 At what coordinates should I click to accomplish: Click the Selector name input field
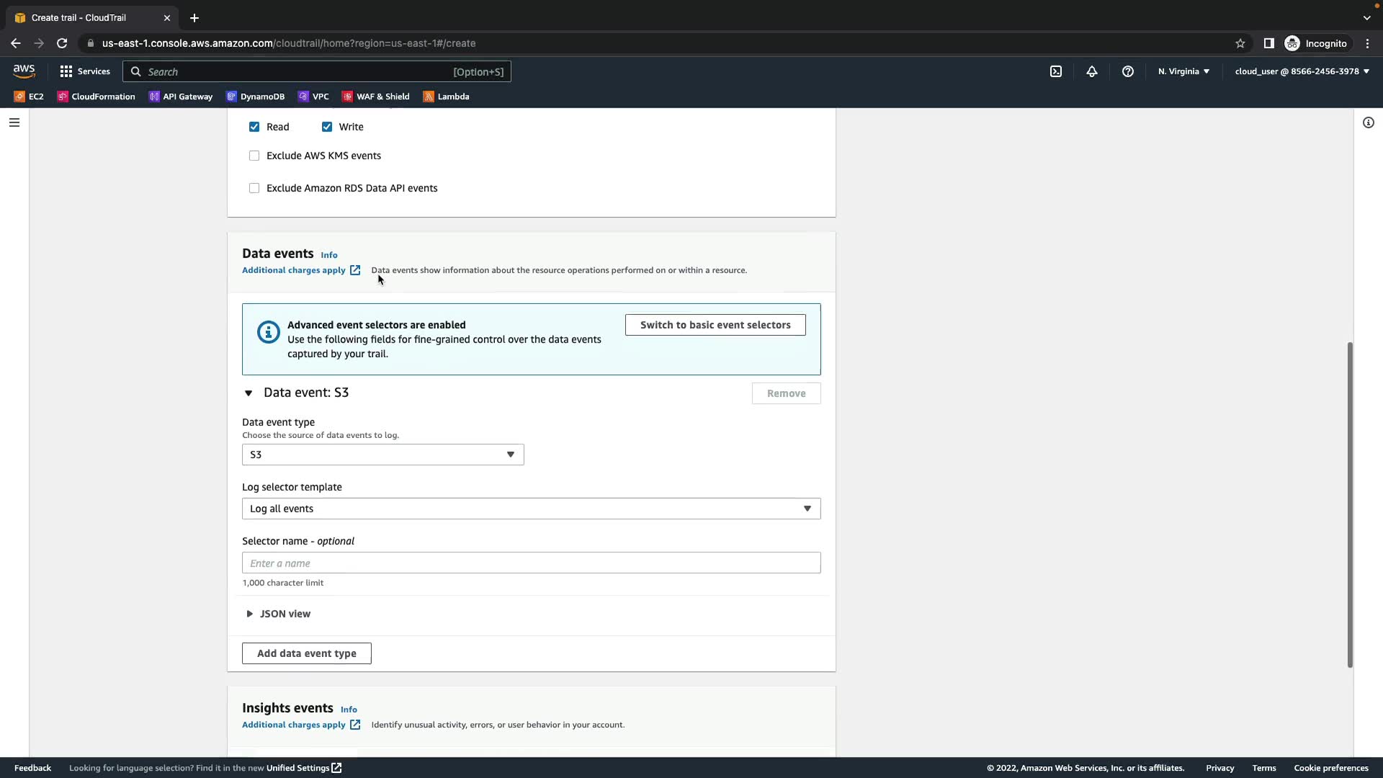[x=531, y=563]
